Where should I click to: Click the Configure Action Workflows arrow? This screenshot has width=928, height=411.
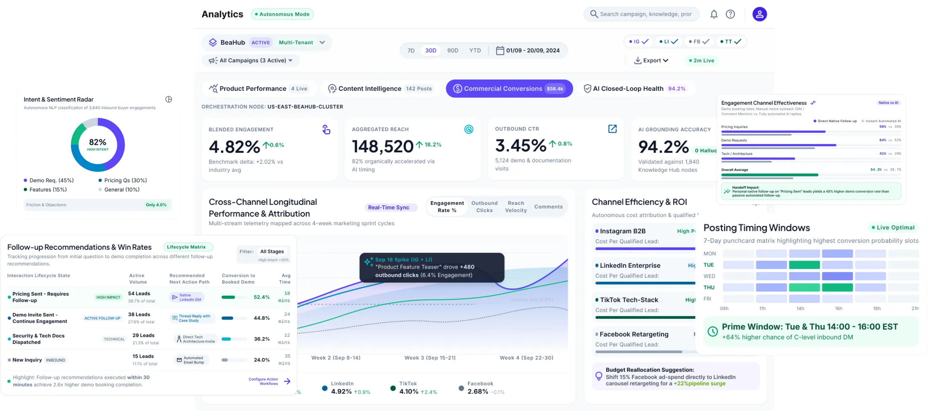287,382
